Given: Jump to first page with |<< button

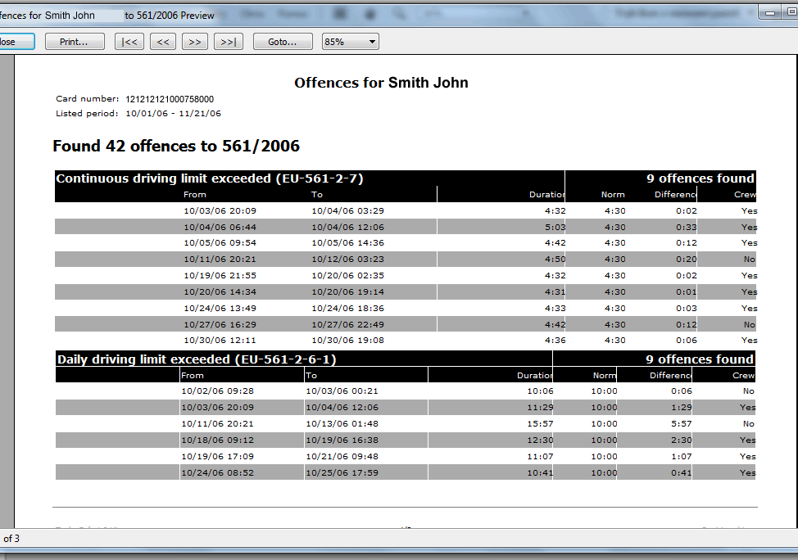Looking at the screenshot, I should [129, 42].
